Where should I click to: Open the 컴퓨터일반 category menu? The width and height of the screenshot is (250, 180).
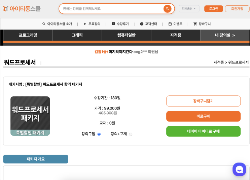(x=127, y=35)
